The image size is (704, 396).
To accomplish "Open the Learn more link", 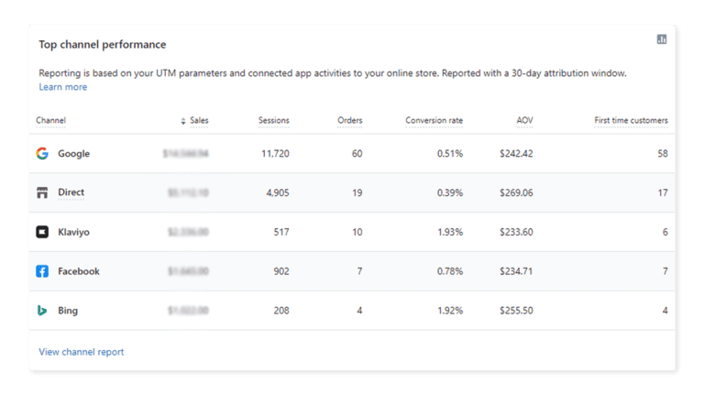I will click(62, 87).
